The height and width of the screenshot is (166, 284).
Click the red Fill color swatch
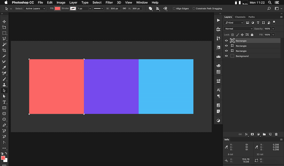point(57,8)
